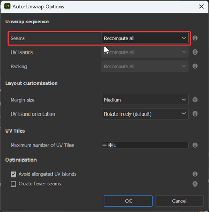Viewport: 209px width, 212px height.
Task: Dismiss the dialog with the Cancel button
Action: pos(179,201)
